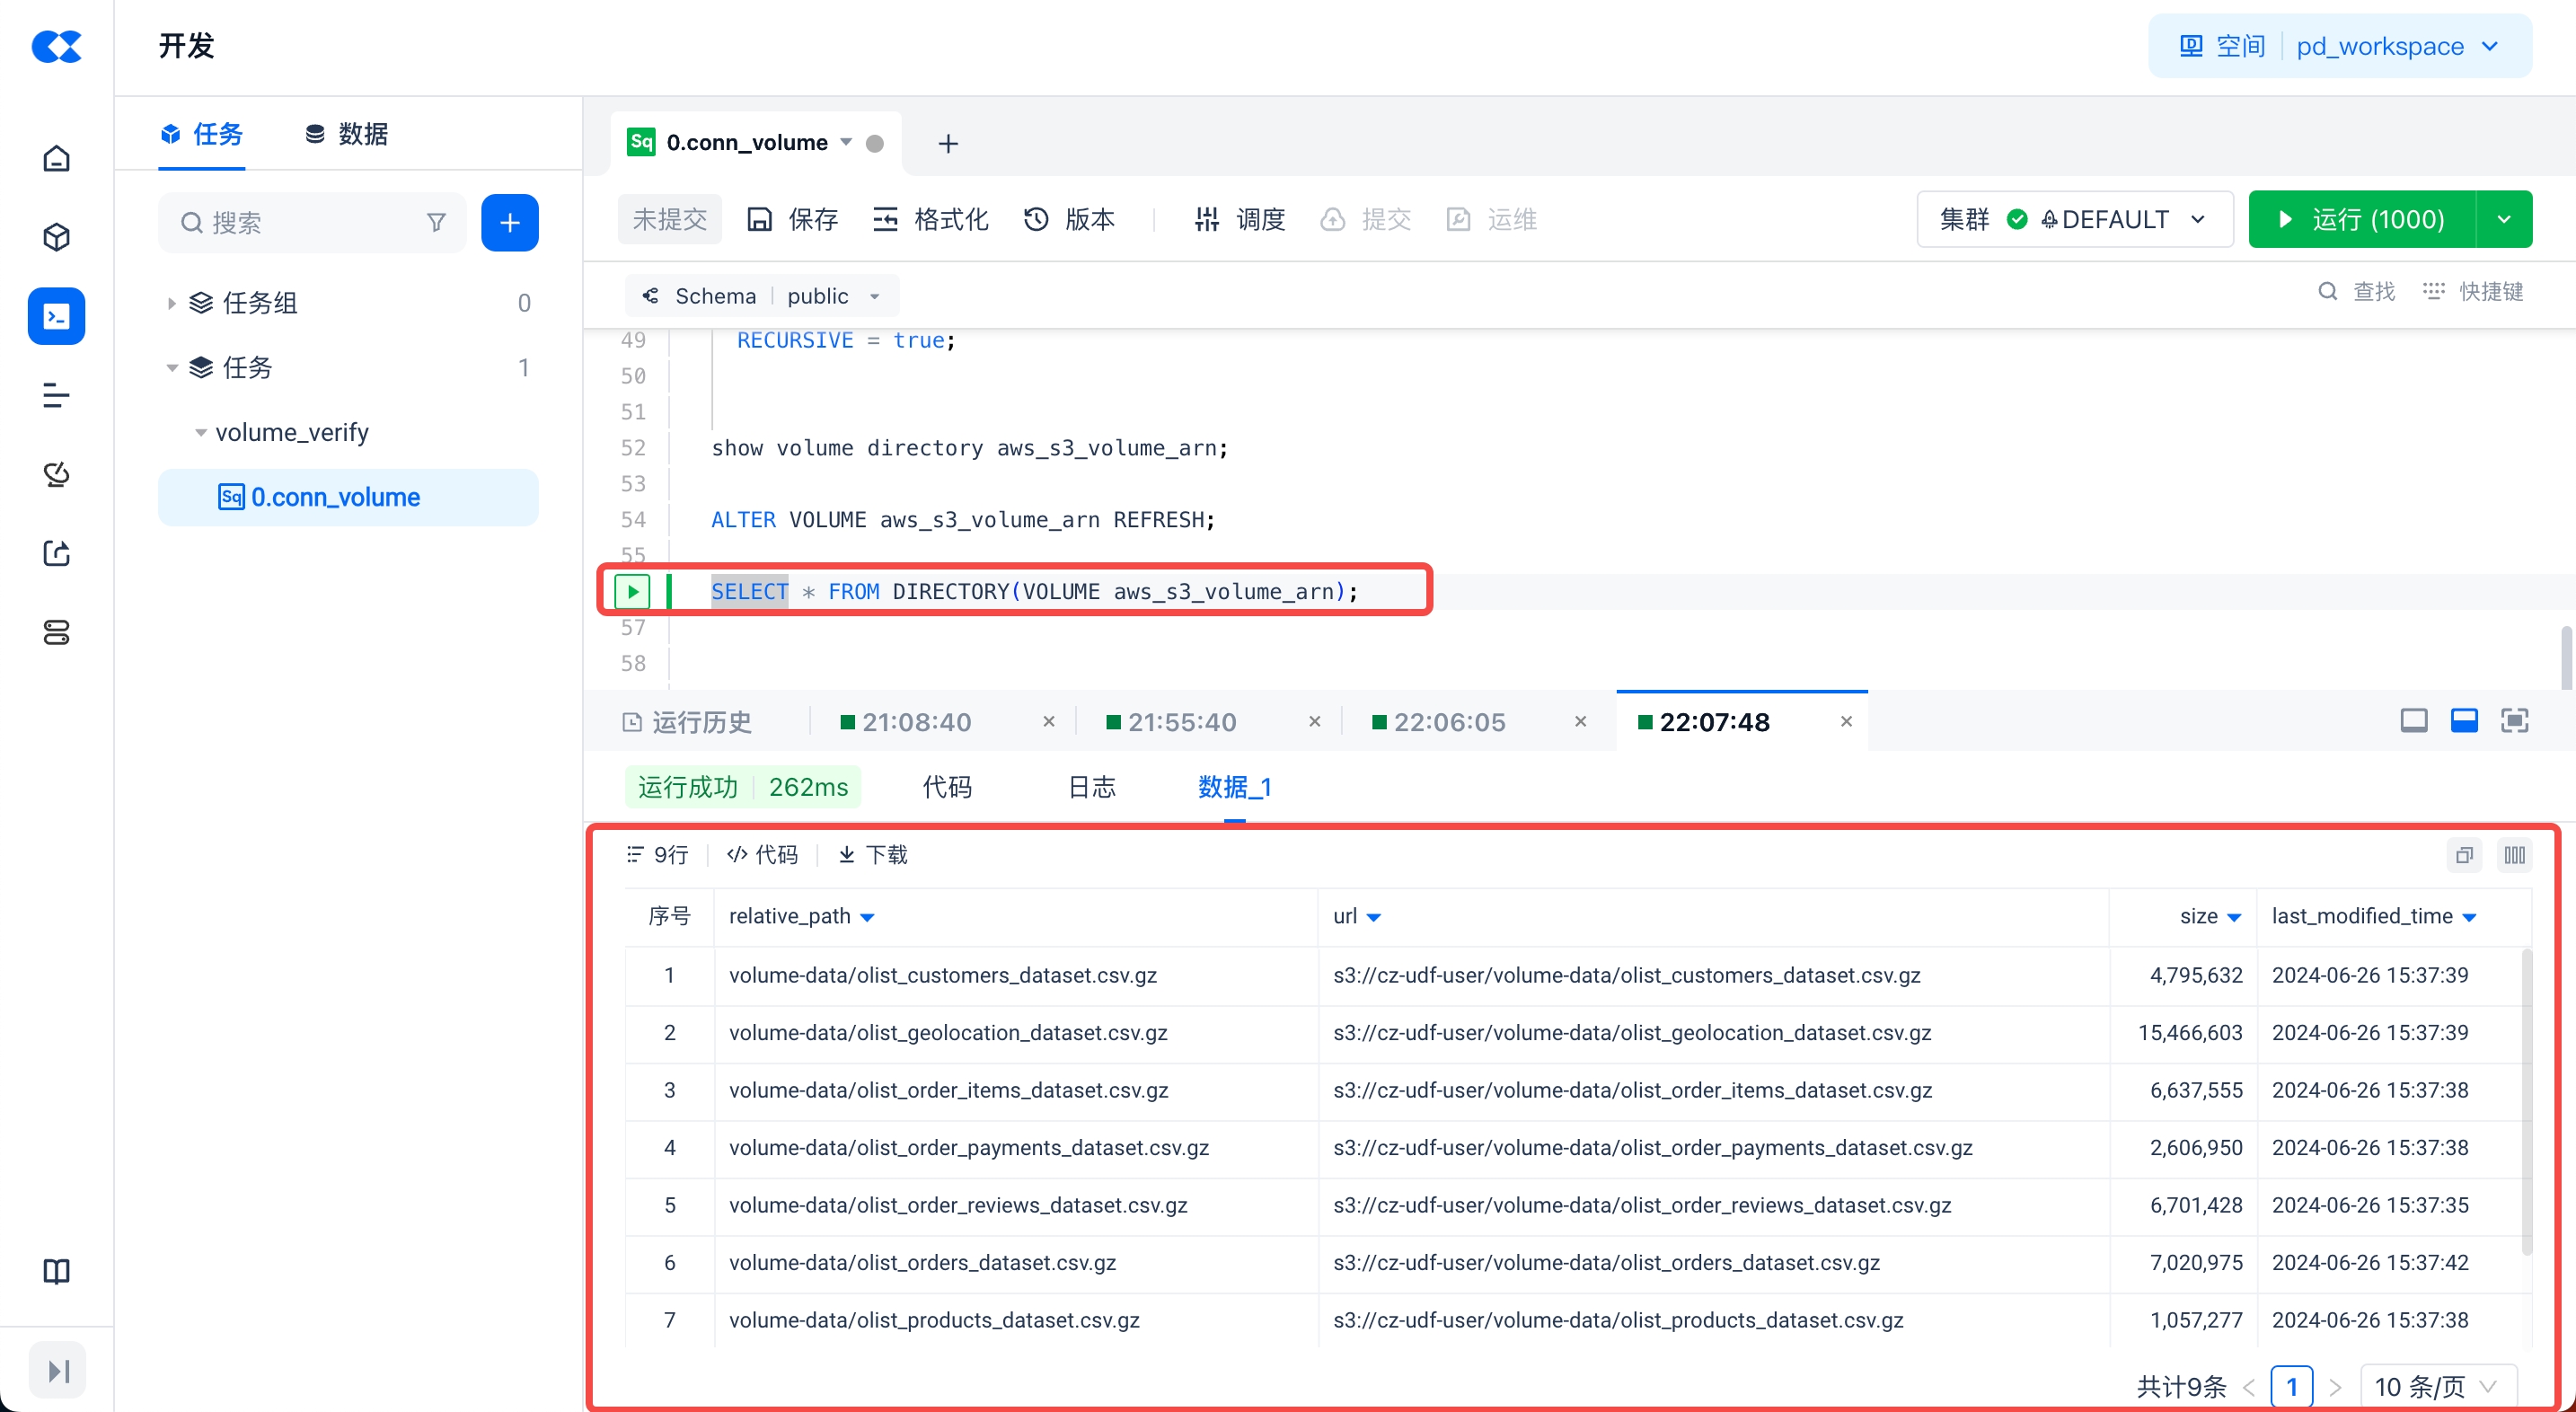This screenshot has width=2576, height=1412.
Task: Switch to split-bottom panel layout icon
Action: coord(2464,721)
